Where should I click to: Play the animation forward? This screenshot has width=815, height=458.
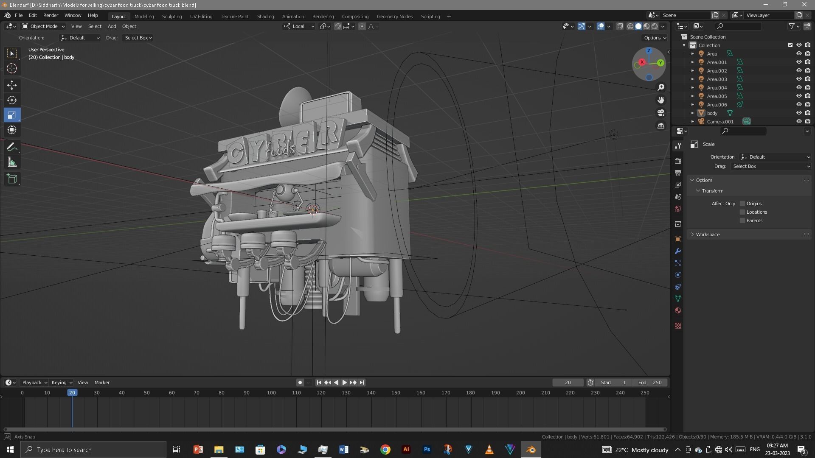(344, 383)
